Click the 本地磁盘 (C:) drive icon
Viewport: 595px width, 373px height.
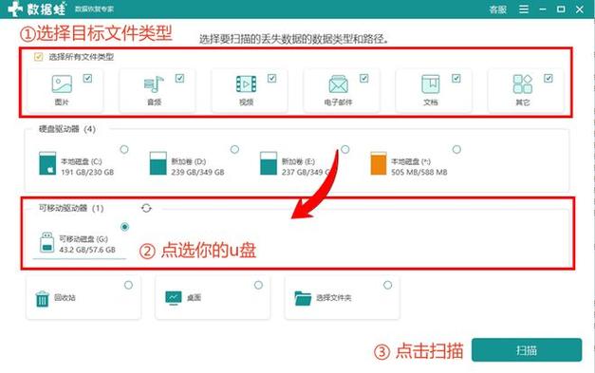coord(47,163)
